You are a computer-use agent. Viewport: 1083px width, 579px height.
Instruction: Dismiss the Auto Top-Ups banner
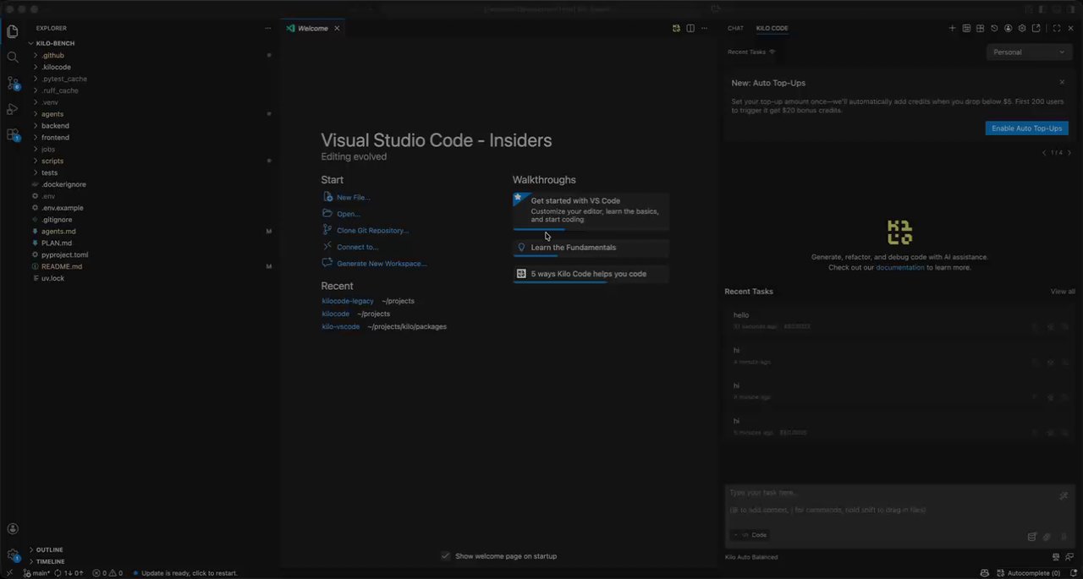[x=1062, y=82]
